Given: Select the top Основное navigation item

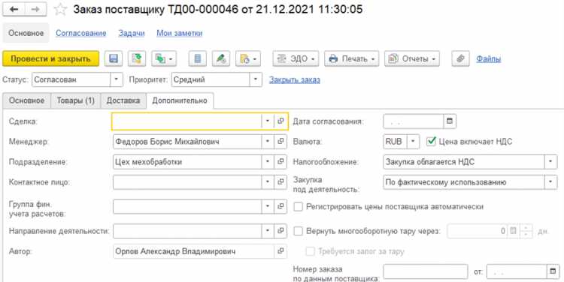Looking at the screenshot, I should coord(26,33).
